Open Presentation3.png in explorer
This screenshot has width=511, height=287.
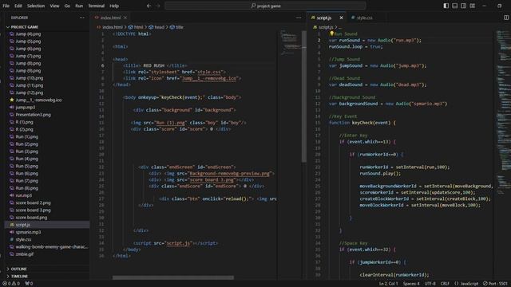tap(33, 115)
